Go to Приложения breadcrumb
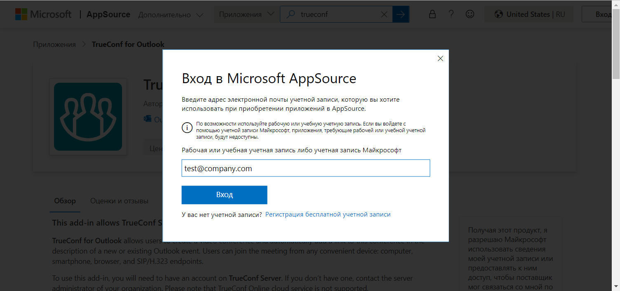 54,44
